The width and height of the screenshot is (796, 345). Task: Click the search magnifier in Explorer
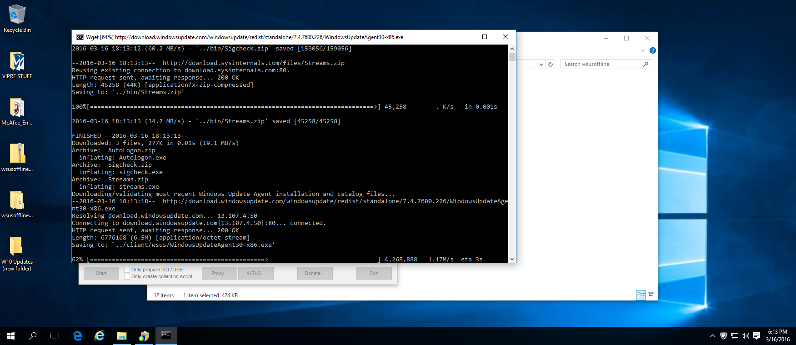tap(646, 64)
